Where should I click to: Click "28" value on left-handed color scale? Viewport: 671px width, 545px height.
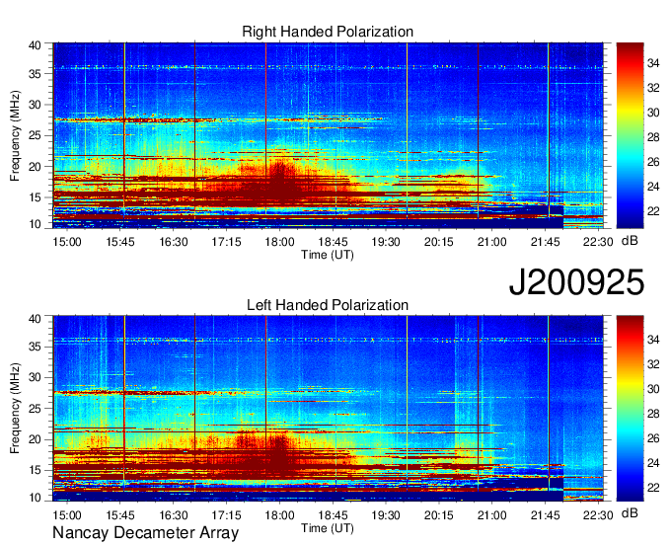[653, 414]
